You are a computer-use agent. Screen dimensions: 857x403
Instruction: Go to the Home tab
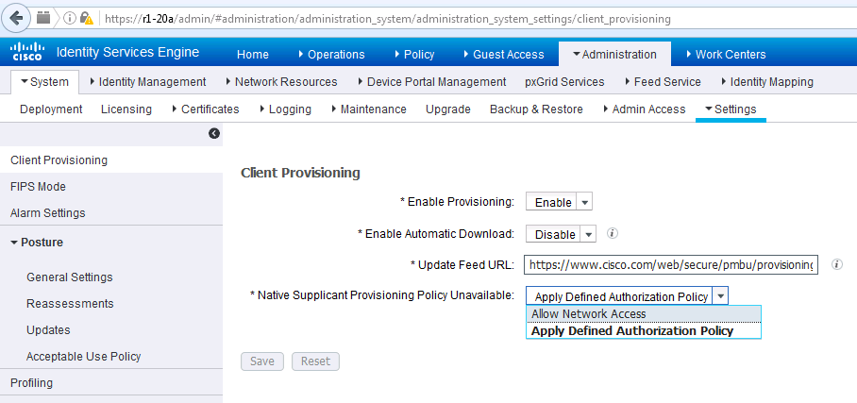coord(253,55)
